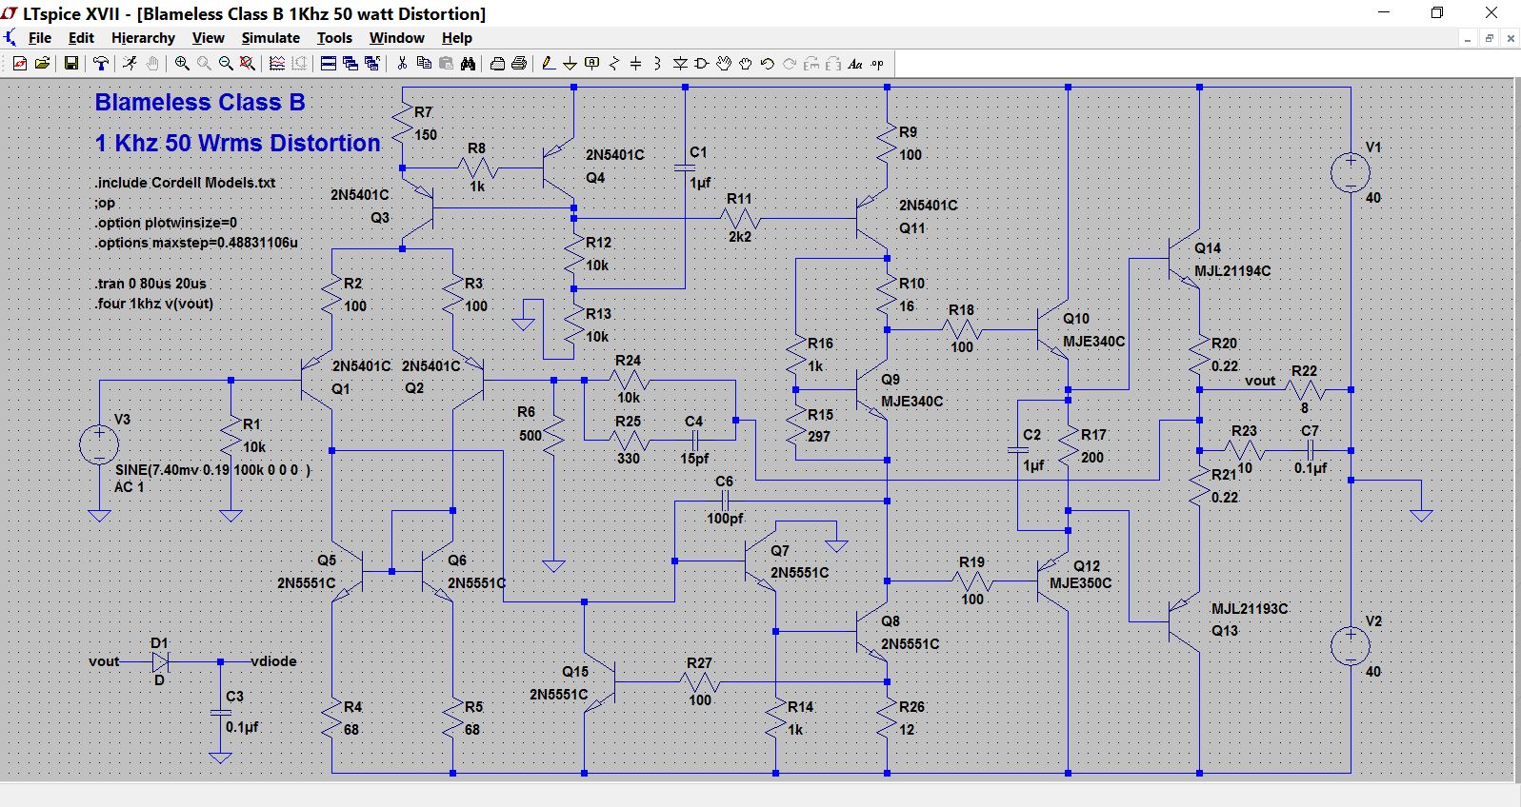The image size is (1521, 807).
Task: Select the Copy tool
Action: tap(425, 64)
